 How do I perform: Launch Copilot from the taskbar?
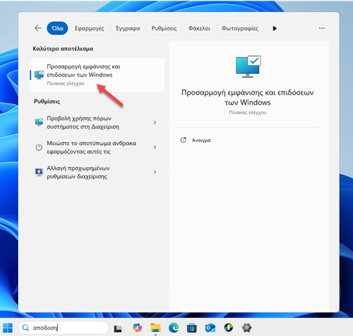(137, 328)
